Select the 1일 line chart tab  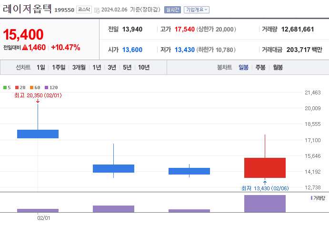coord(40,67)
